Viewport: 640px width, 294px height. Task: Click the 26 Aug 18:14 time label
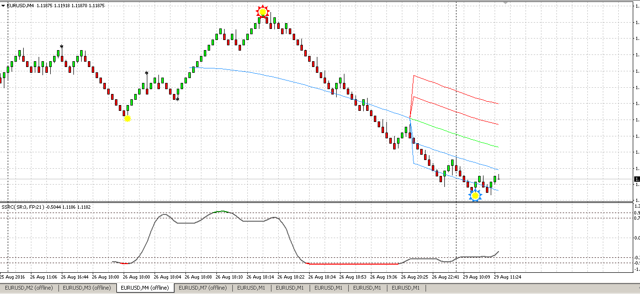(x=261, y=277)
